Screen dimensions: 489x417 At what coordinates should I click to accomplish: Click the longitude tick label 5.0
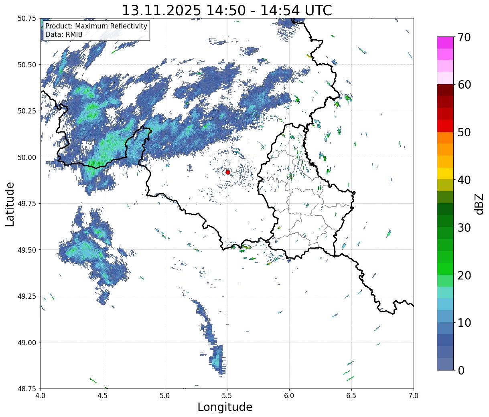(x=165, y=396)
